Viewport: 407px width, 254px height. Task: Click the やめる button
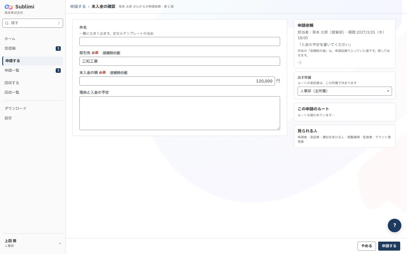coord(367,246)
